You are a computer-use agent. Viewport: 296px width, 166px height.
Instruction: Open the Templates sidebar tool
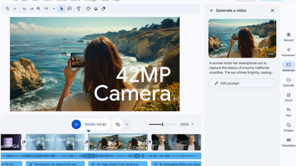pos(288,142)
